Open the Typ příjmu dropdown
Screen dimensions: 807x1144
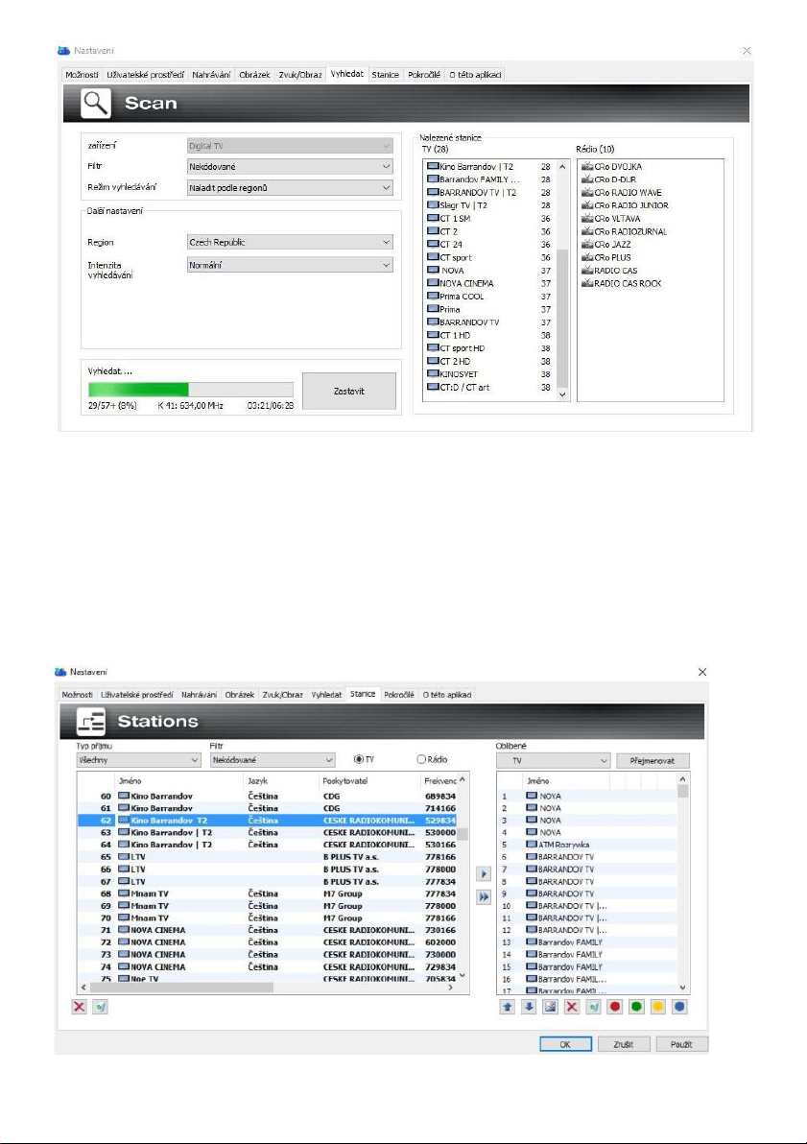(x=138, y=760)
